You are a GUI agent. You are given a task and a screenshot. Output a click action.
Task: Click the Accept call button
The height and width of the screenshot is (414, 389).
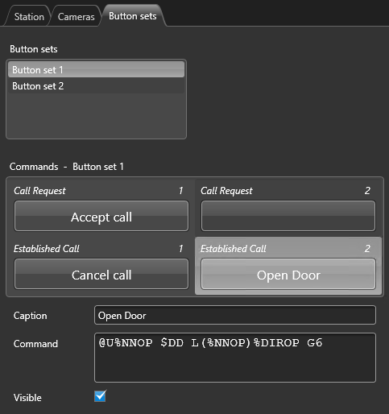101,216
